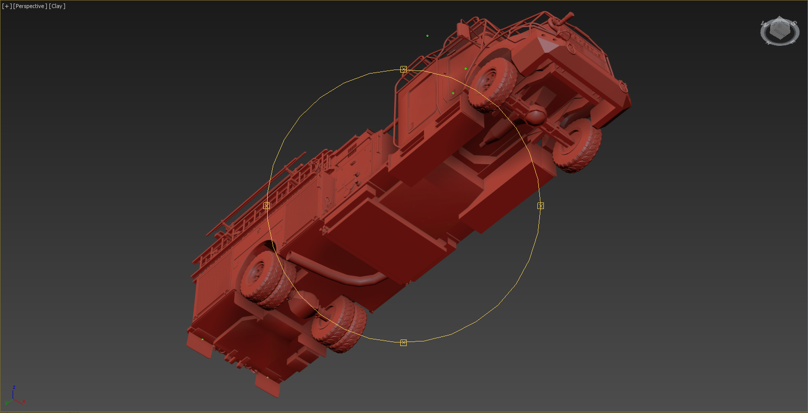808x413 pixels.
Task: Open the [+] general viewport menu
Action: click(7, 6)
